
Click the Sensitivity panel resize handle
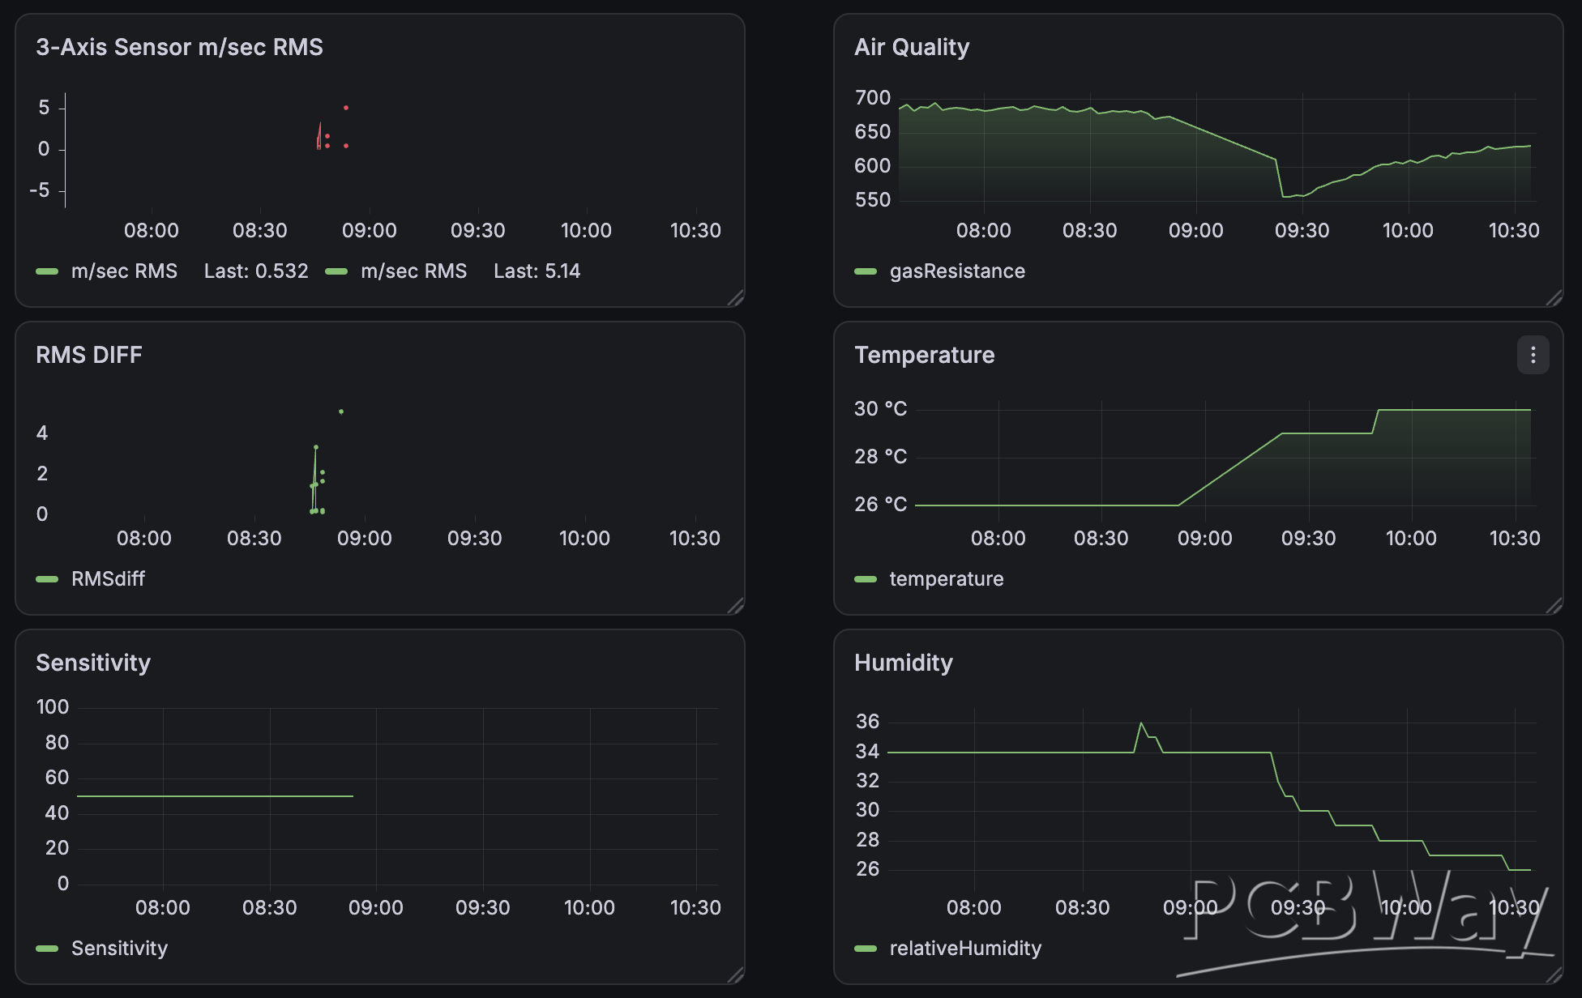(735, 975)
